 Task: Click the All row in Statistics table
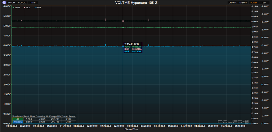tap(44, 119)
